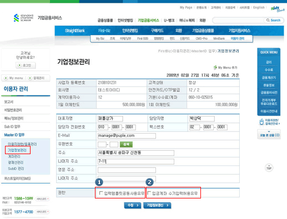This screenshot has height=219, width=287.
Task: Open 이용자권한/등록관리 submenu link
Action: coord(22,144)
